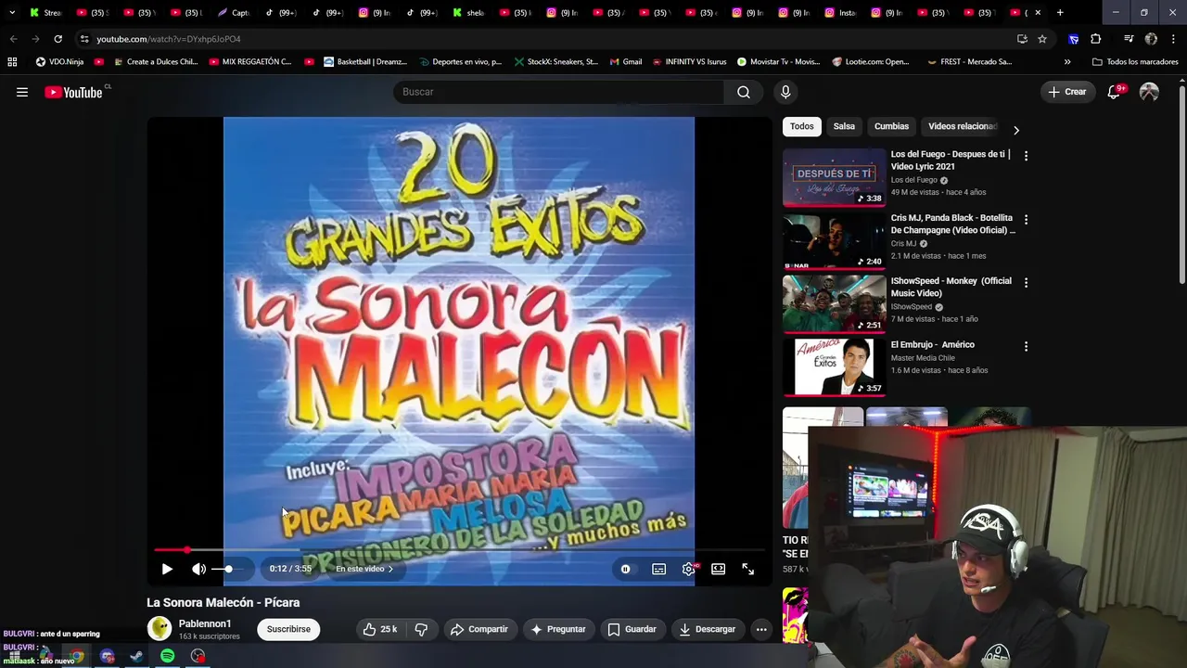Enter fullscreen mode in the player
Screen dimensions: 1187x668
point(747,569)
